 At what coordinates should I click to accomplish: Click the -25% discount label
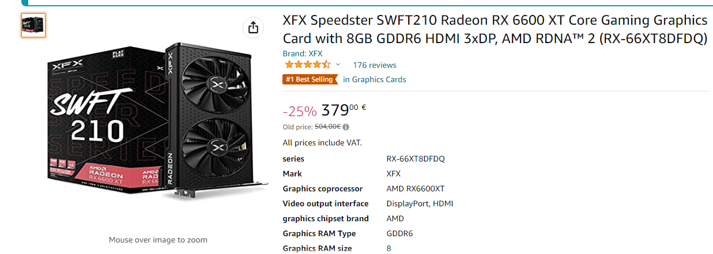tap(300, 110)
